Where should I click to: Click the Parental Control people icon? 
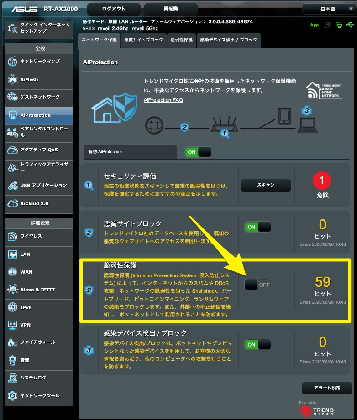coord(12,132)
